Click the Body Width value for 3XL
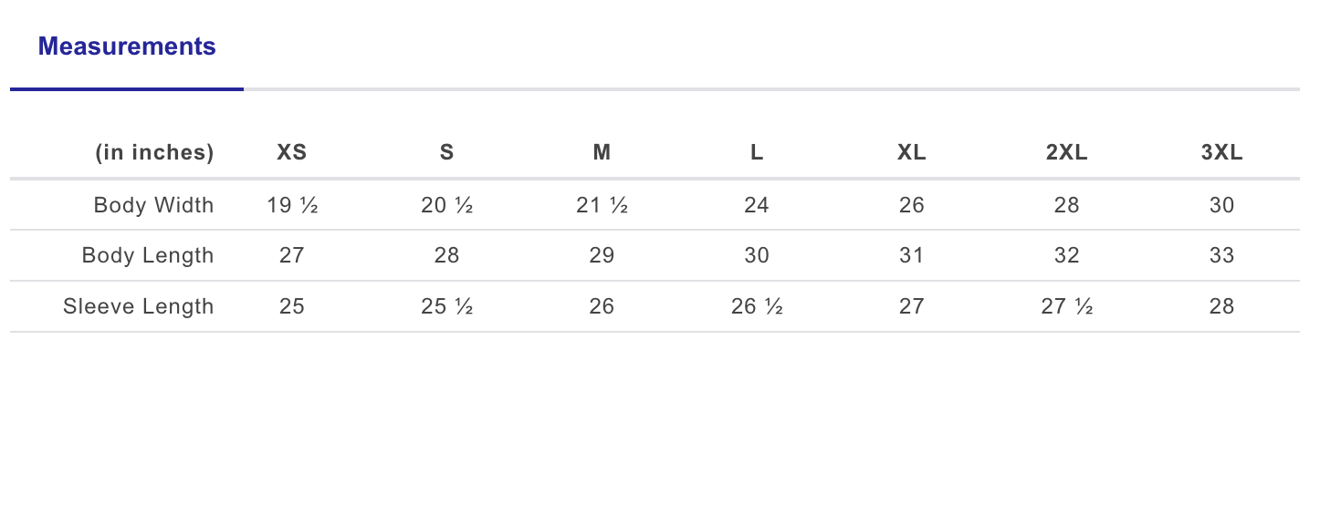This screenshot has height=505, width=1320. click(1221, 205)
